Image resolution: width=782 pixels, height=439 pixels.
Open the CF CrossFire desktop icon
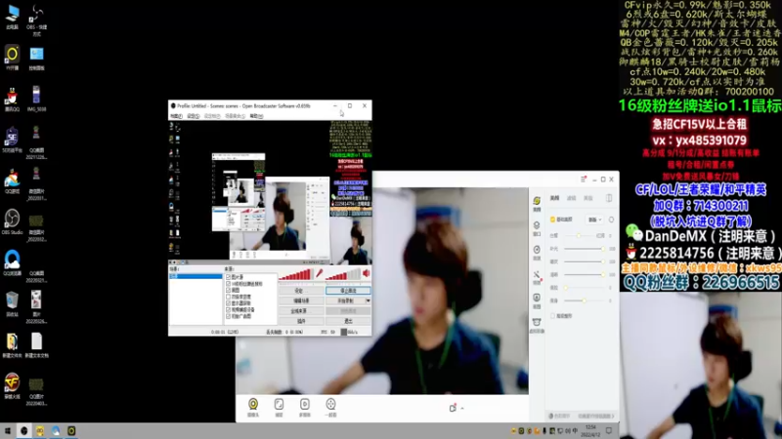(12, 382)
